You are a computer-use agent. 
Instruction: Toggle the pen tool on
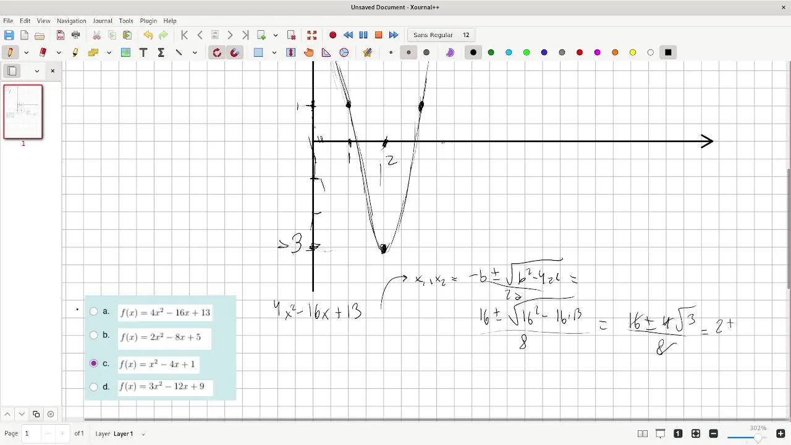tap(10, 53)
